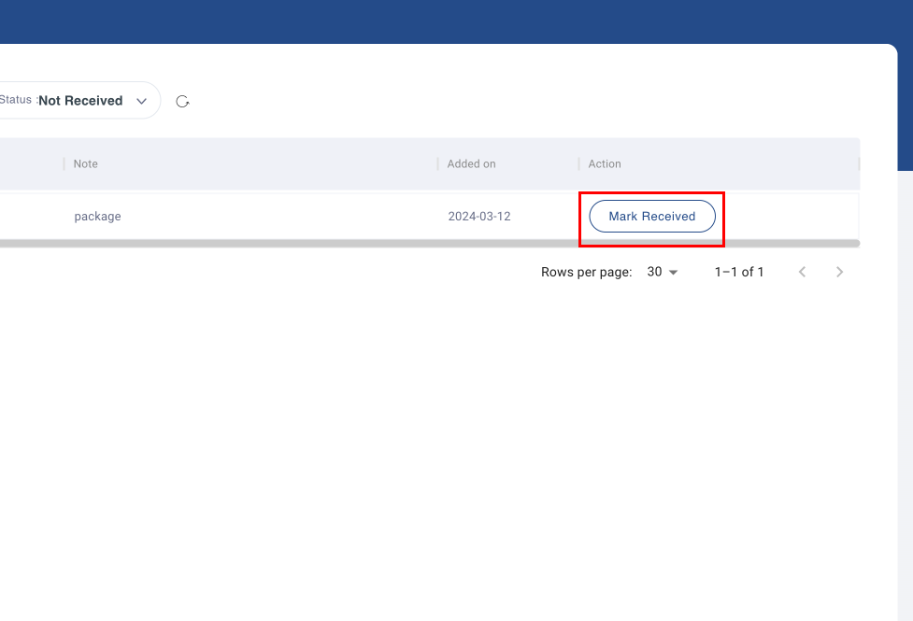Click the Not Received status text
This screenshot has height=621, width=913.
coord(80,101)
